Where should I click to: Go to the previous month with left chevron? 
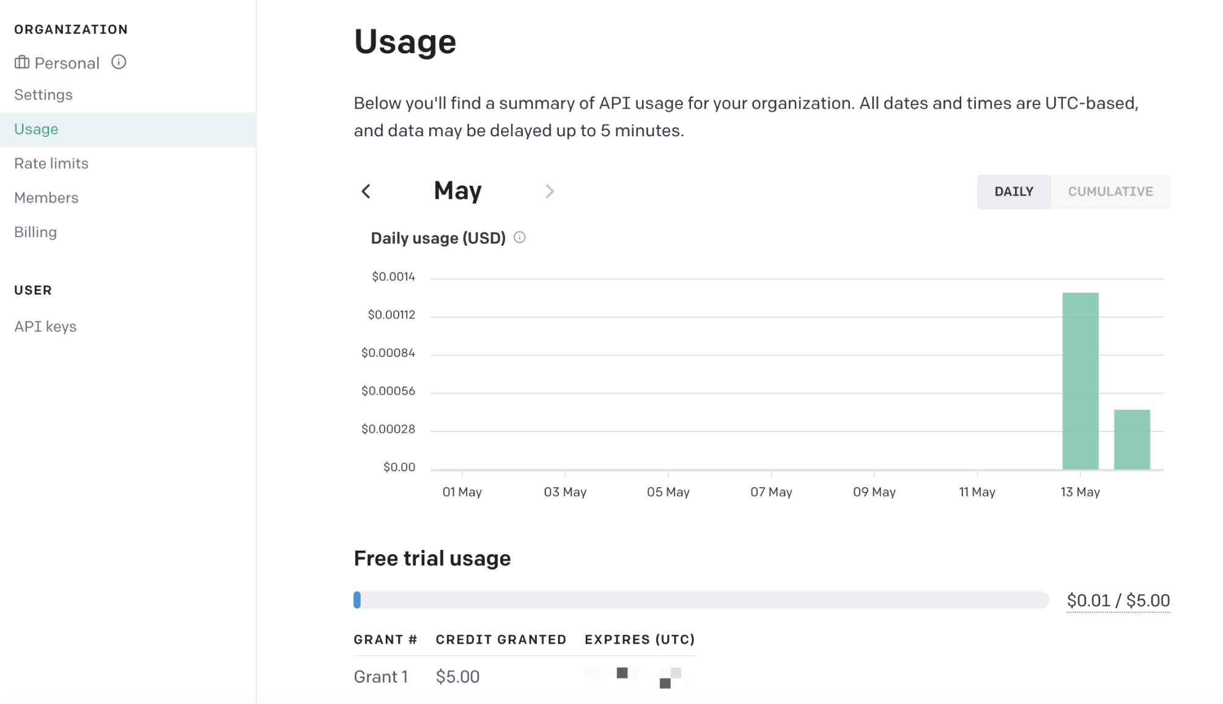pyautogui.click(x=366, y=192)
